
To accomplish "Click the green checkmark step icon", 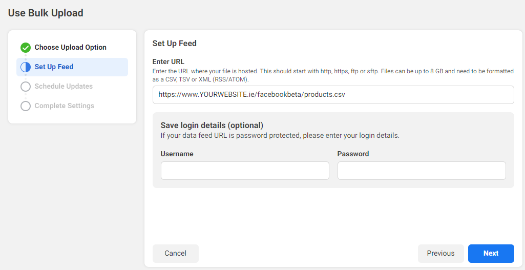I will coord(26,48).
